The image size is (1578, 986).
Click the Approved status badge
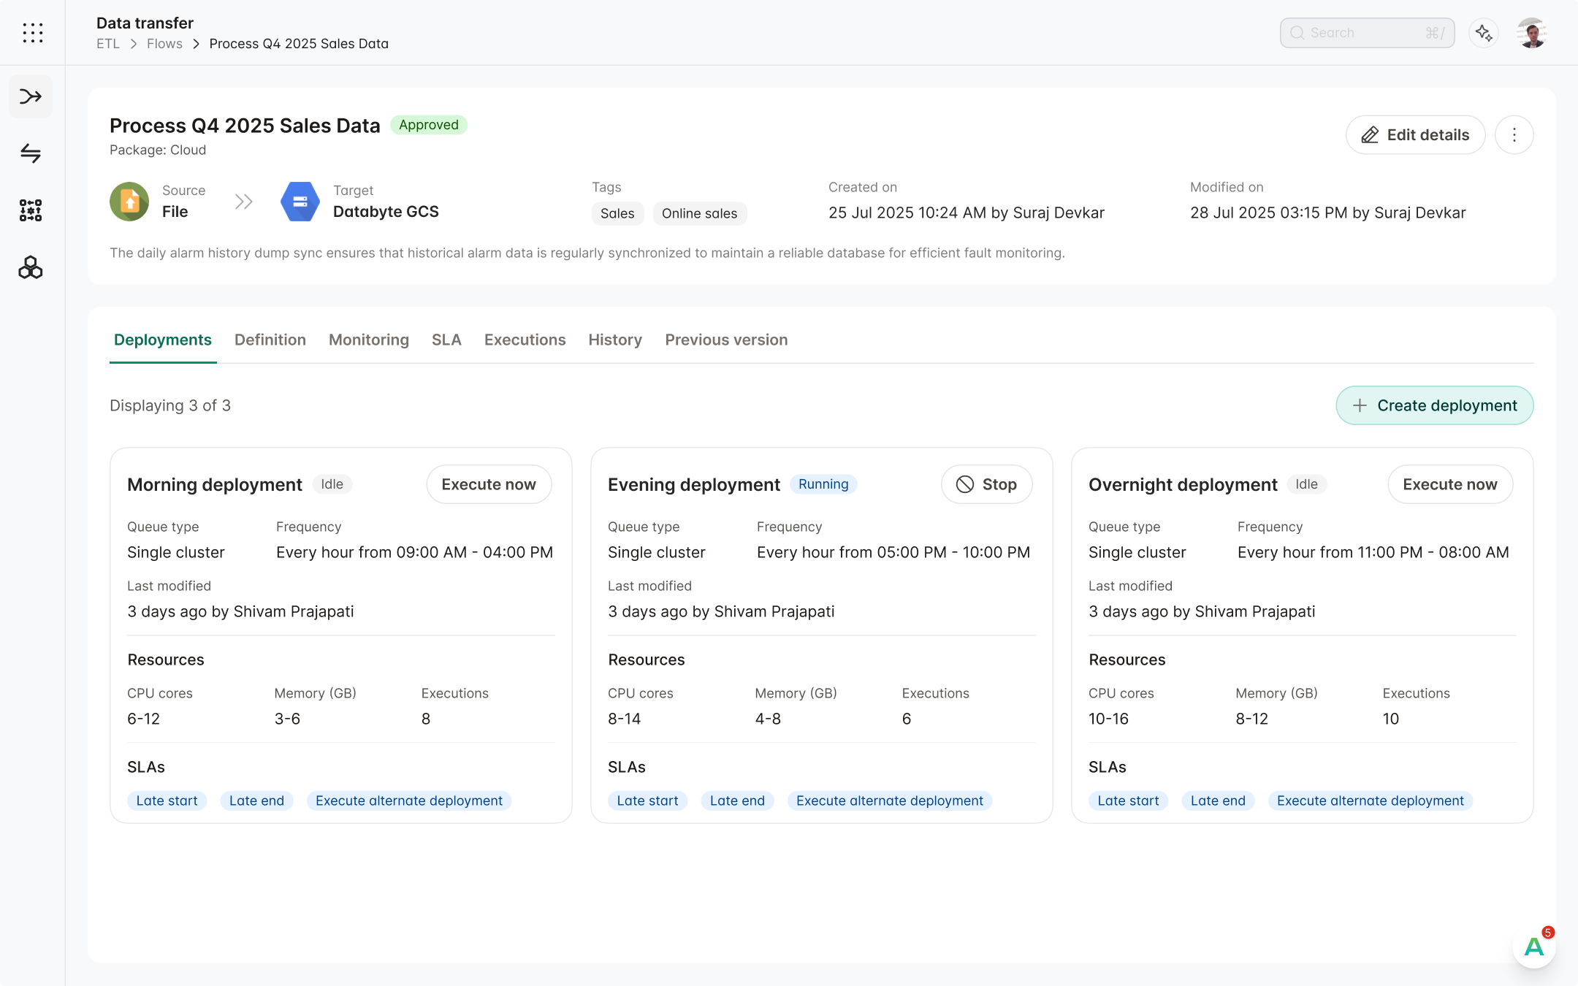pyautogui.click(x=429, y=125)
